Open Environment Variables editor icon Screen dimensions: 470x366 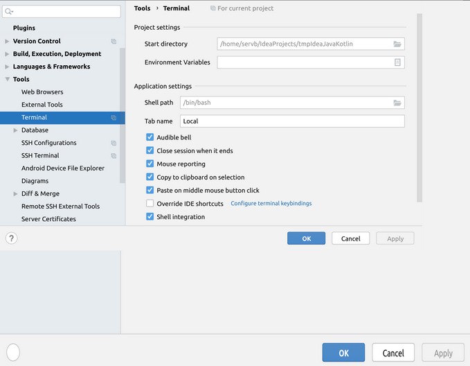(397, 62)
